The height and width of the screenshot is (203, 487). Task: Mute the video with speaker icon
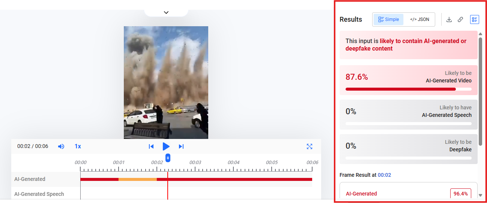point(61,146)
